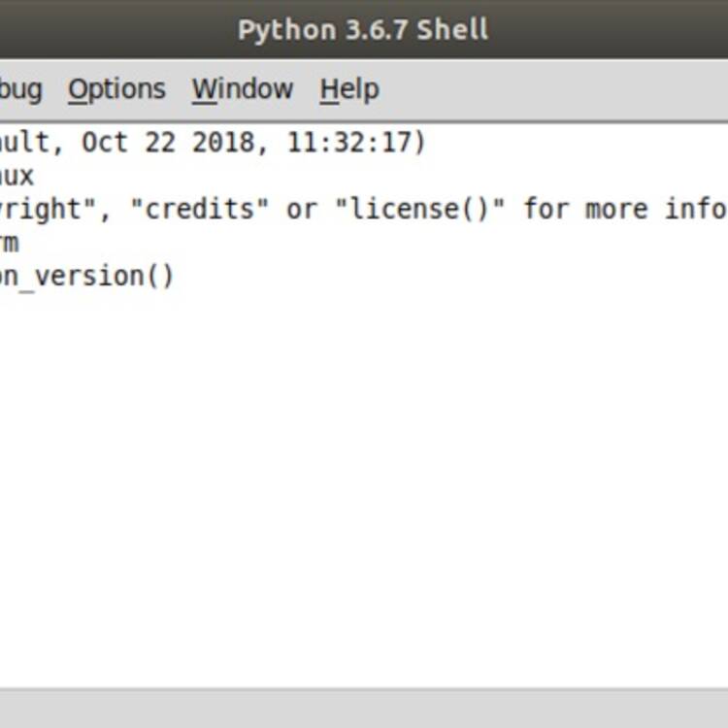Click the "Oct 22" date text
Image resolution: width=728 pixels, height=728 pixels.
click(x=128, y=142)
